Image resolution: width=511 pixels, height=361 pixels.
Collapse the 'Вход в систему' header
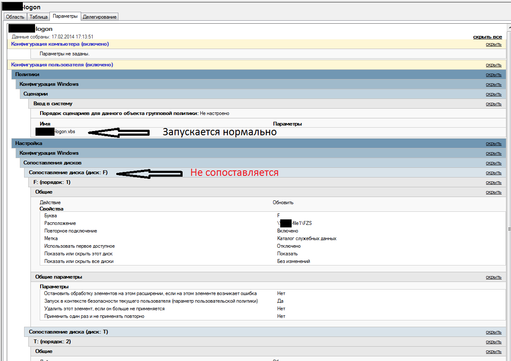[x=53, y=104]
